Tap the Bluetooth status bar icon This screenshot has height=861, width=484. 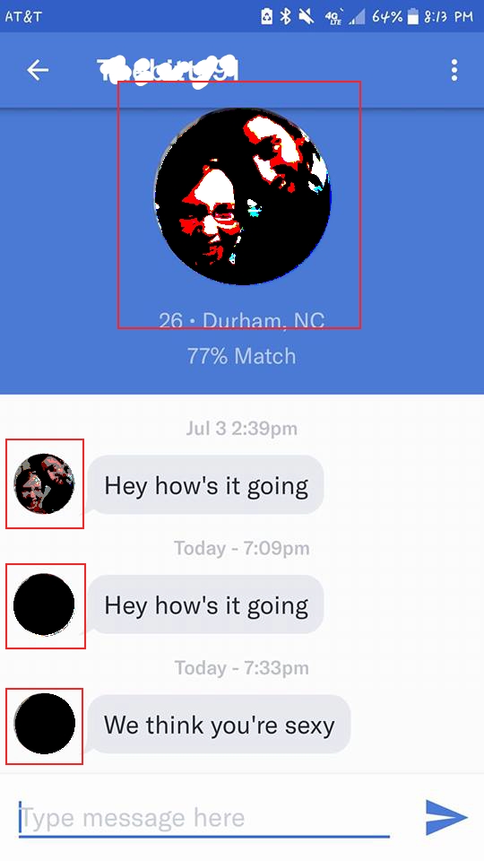pyautogui.click(x=285, y=16)
